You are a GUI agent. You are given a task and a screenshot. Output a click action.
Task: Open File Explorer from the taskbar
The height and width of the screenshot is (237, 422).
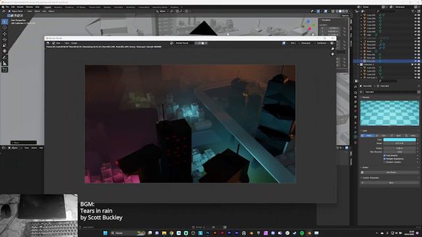pyautogui.click(x=164, y=233)
